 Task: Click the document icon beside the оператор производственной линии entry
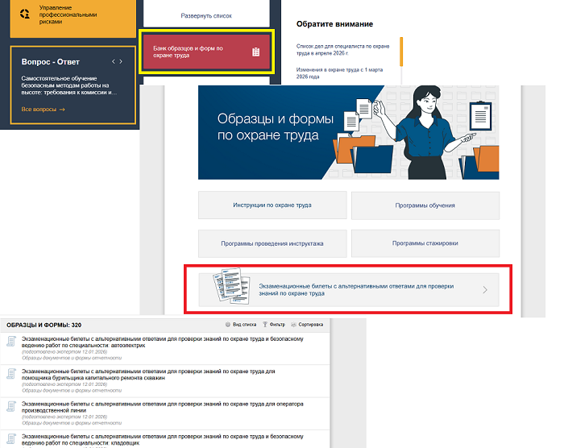point(11,406)
